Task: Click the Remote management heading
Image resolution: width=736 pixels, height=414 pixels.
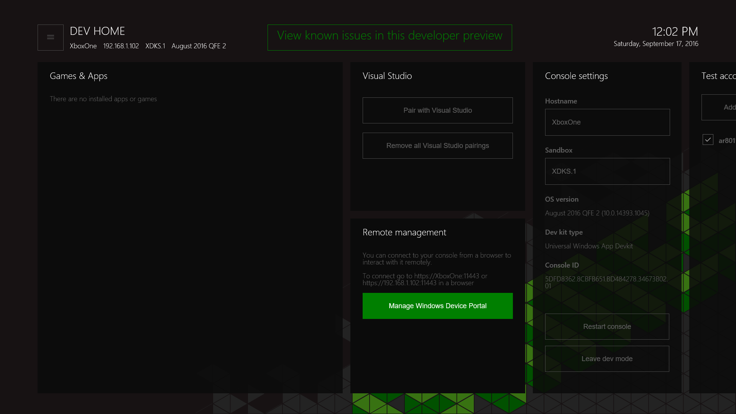Action: [404, 232]
